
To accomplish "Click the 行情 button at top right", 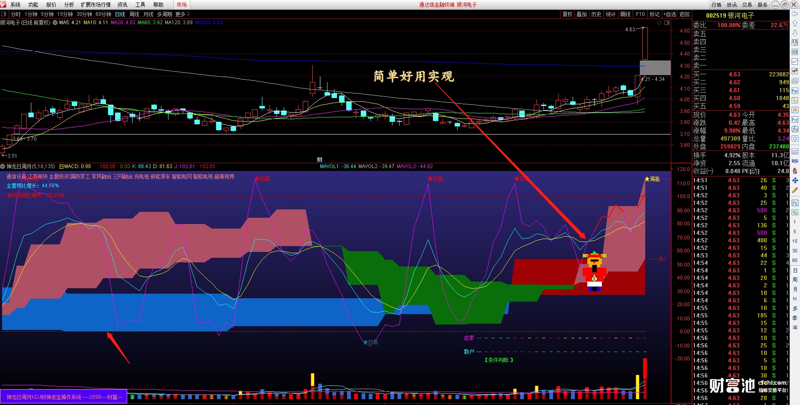I will [x=716, y=5].
